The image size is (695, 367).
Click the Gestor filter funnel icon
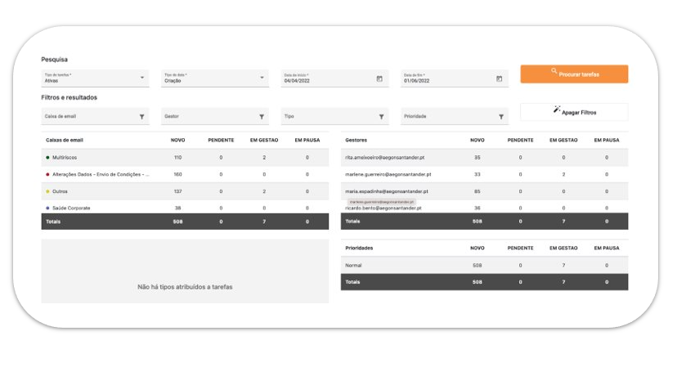[x=262, y=117]
